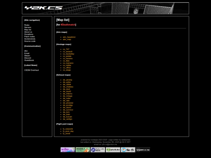Image resolution: width=211 pixels, height=158 pixels.
Task: Click the y2k.cs@proton.me email address
Action: coord(109,144)
